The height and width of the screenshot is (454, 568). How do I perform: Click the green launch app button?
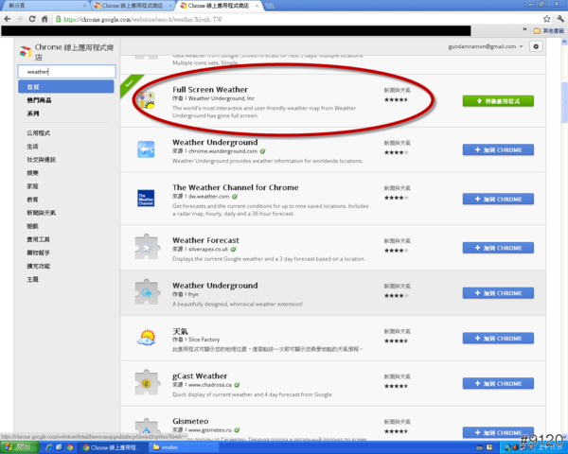click(498, 100)
